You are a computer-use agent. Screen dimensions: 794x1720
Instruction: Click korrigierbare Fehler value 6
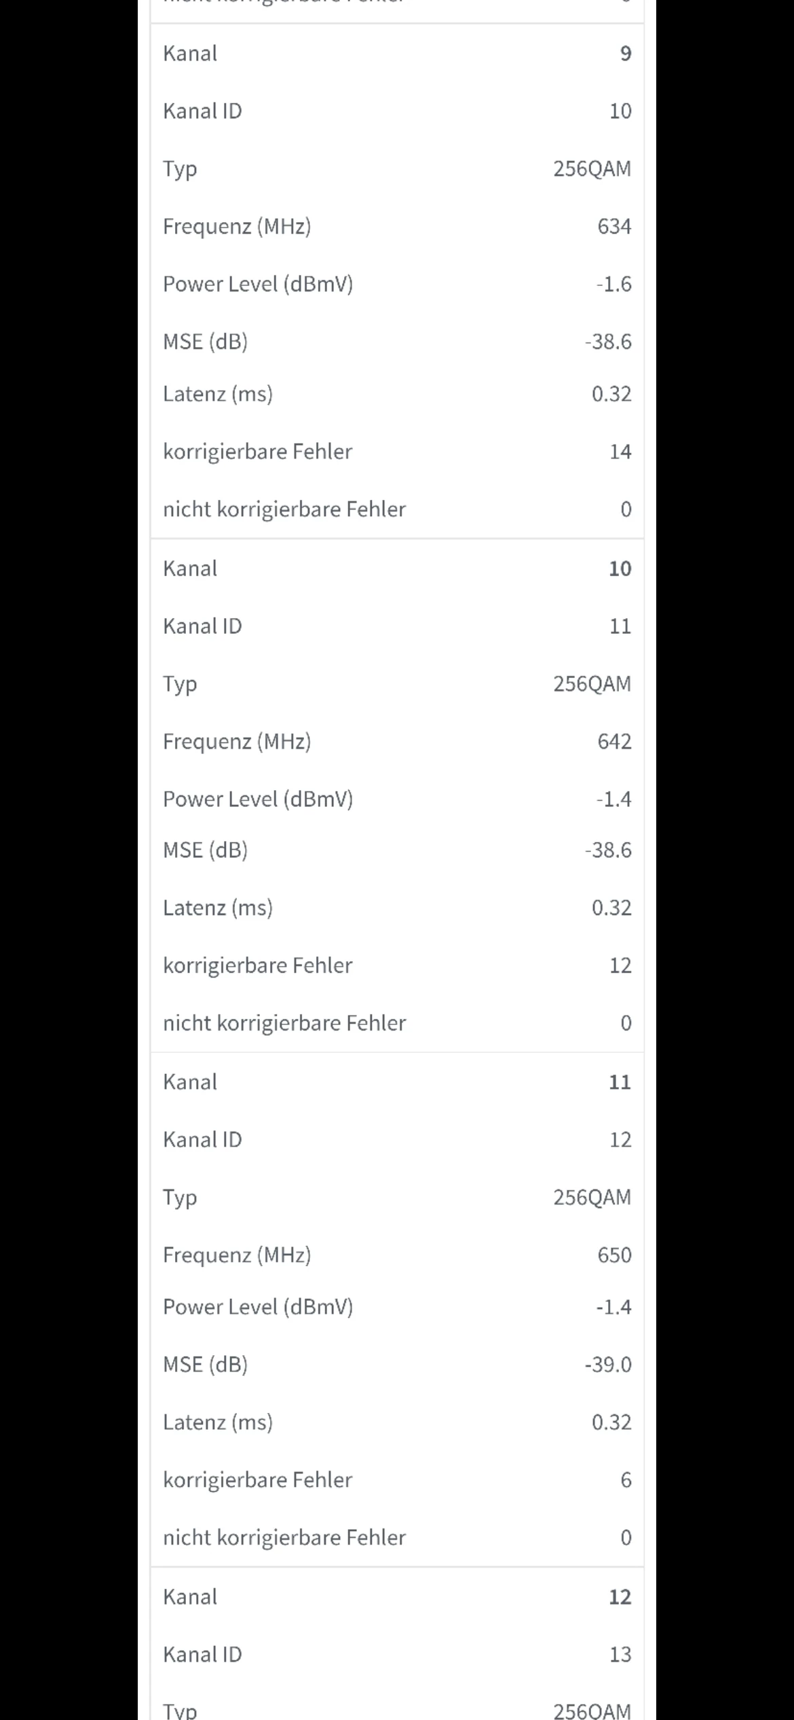pos(626,1480)
